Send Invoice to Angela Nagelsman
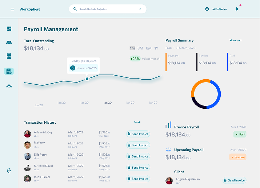Image resolution: width=260 pixels, height=188 pixels. 234,180
